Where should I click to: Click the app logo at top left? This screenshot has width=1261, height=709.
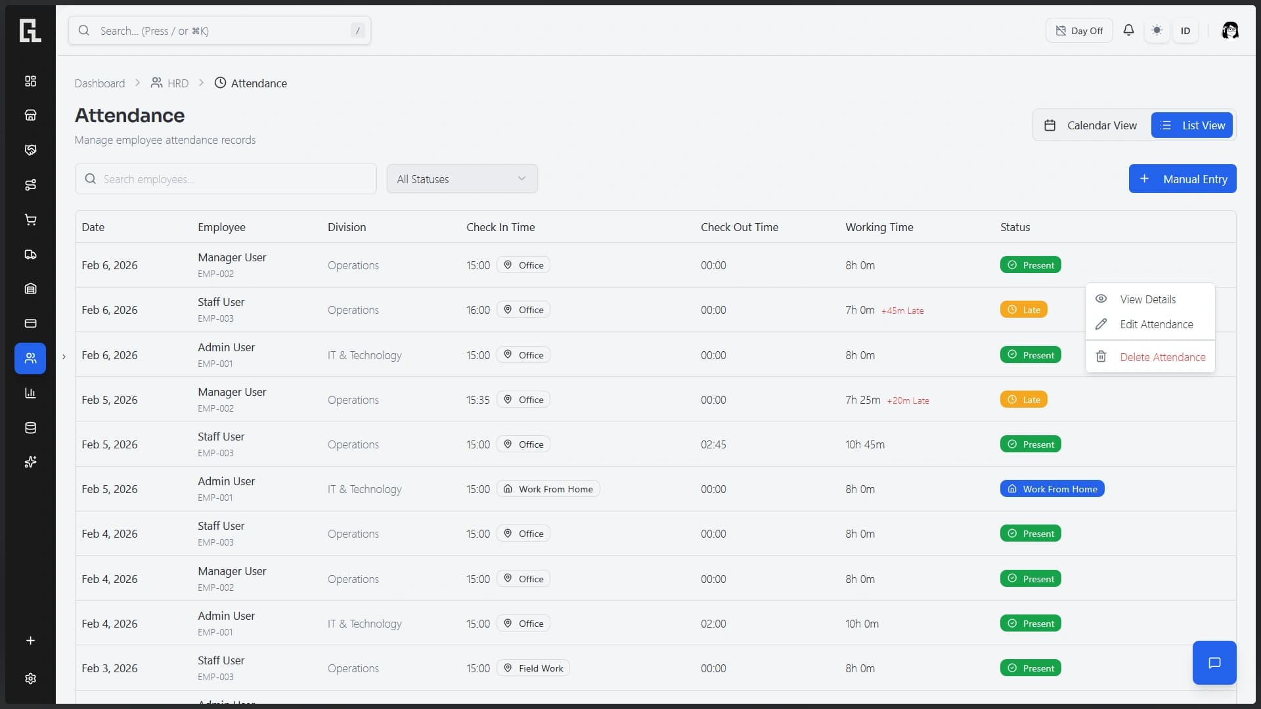30,30
